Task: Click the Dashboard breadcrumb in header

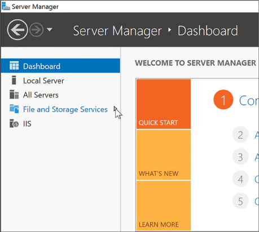Action: [x=208, y=30]
